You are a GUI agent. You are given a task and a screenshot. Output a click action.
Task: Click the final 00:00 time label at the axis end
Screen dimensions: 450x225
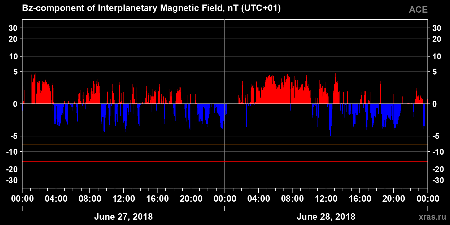coord(428,199)
